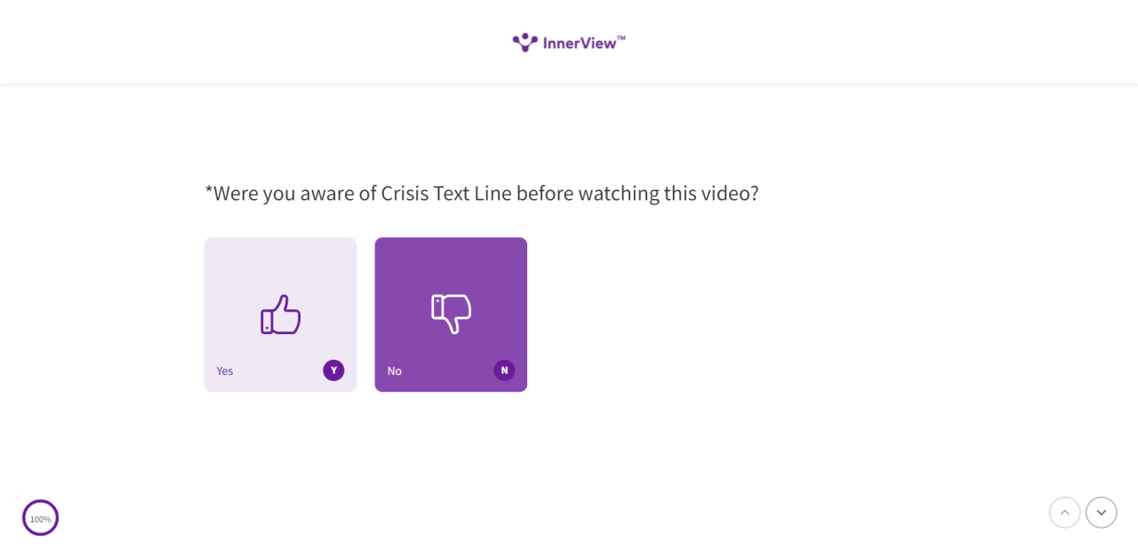
Task: Select the Yes answer card
Action: coord(280,314)
